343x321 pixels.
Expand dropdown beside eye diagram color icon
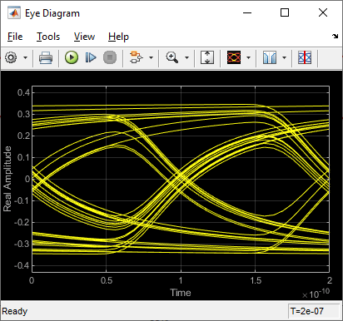(248, 57)
